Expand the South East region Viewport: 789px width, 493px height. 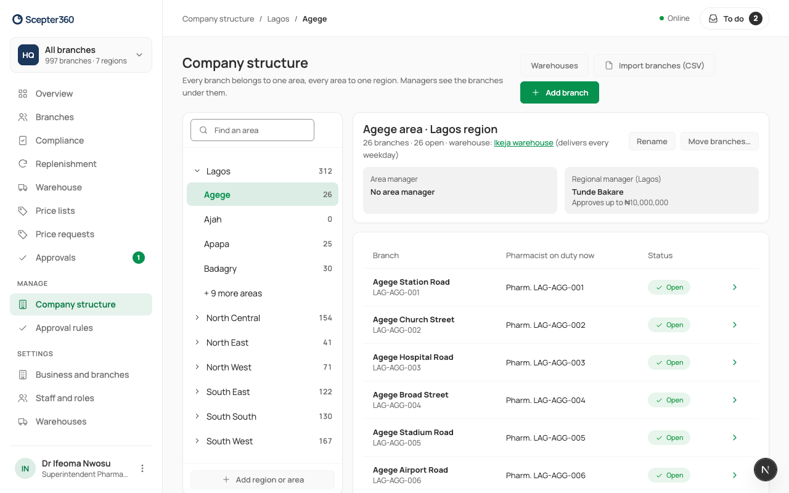[x=197, y=392]
